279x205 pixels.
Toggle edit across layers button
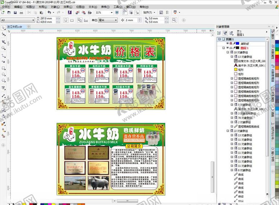point(225,33)
